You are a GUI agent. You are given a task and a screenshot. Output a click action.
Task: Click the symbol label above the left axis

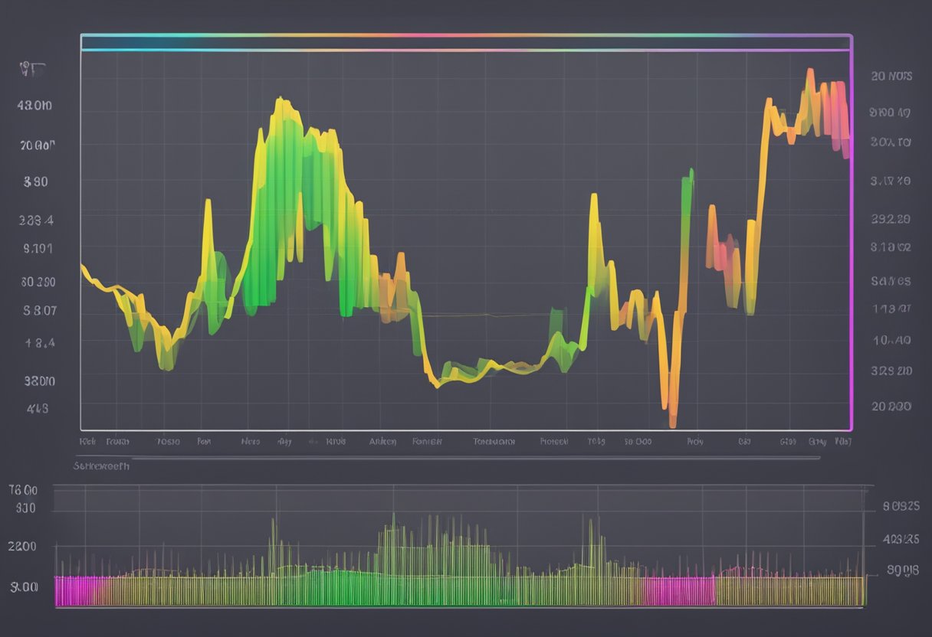(x=32, y=71)
